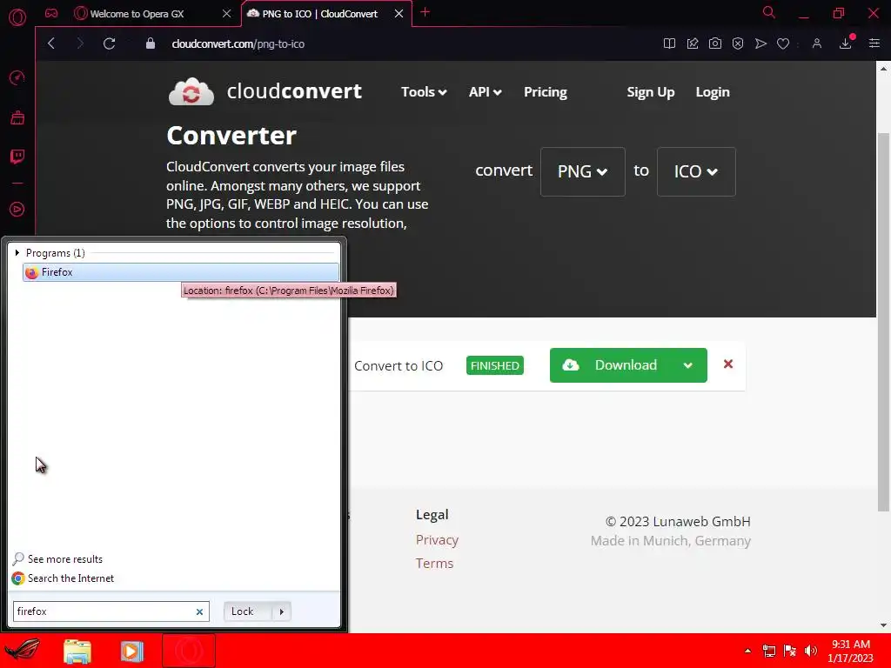Open the ICO target format dropdown
The width and height of the screenshot is (891, 668).
[696, 171]
